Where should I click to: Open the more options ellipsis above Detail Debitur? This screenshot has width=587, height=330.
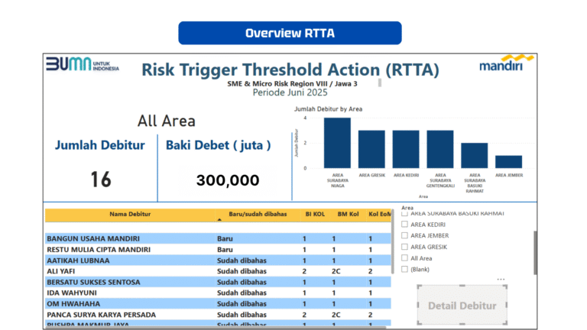[x=501, y=279]
